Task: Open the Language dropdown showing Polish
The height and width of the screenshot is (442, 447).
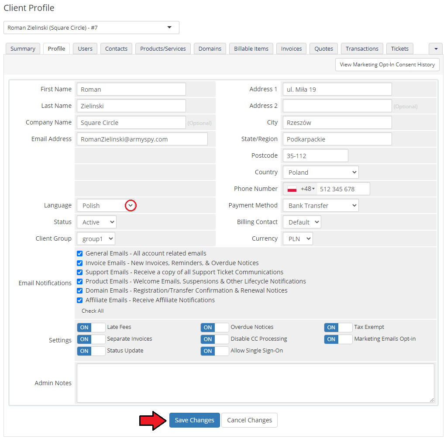Action: pyautogui.click(x=106, y=205)
